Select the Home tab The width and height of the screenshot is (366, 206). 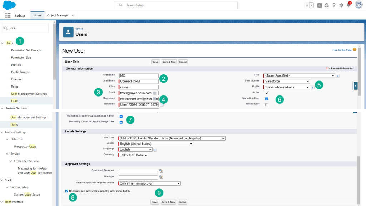37,16
